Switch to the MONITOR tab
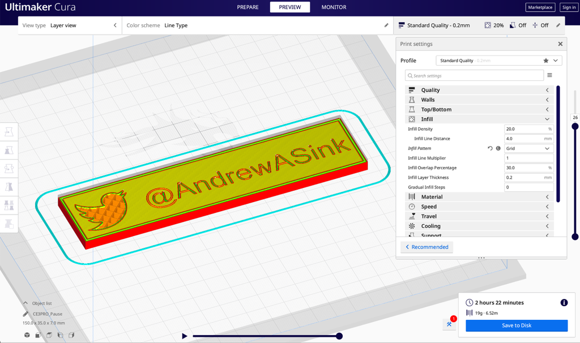580x343 pixels. pos(333,7)
